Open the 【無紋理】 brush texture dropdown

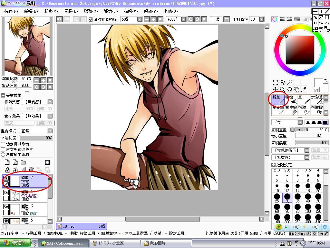(307, 157)
